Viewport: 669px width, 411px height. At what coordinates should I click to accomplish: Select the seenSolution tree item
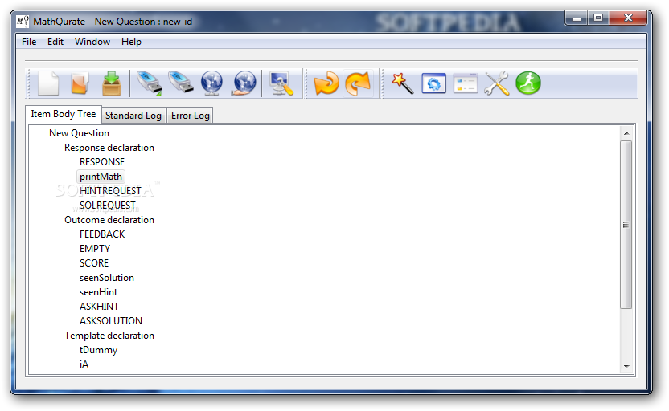pos(107,278)
